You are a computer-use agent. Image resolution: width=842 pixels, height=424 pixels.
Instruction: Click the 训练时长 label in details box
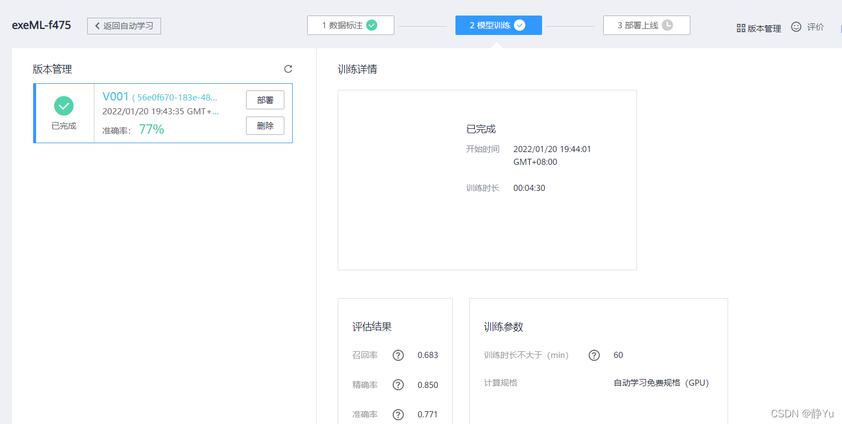(483, 188)
